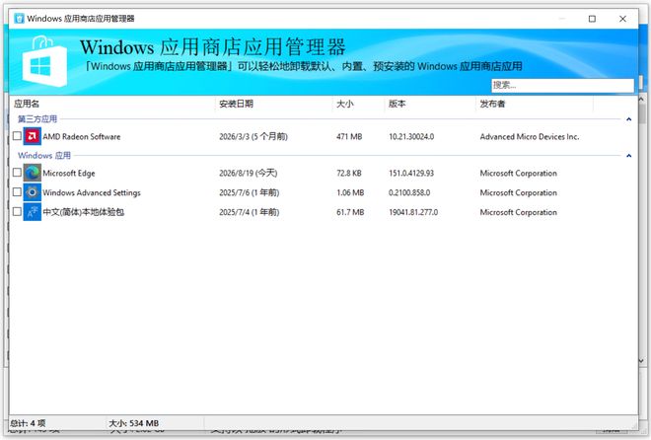Close the Windows 应用商店应用管理器 window
Viewport: 651px width, 440px height.
click(622, 19)
